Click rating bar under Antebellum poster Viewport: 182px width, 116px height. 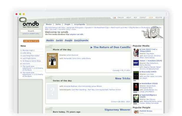click(136, 92)
